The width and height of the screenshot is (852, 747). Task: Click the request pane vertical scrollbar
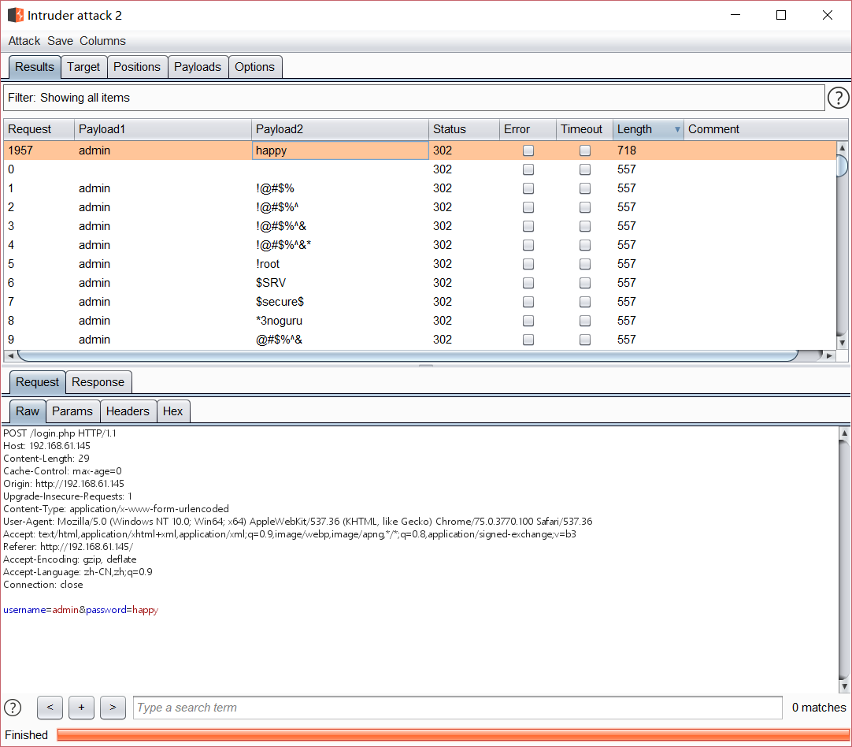[x=844, y=559]
